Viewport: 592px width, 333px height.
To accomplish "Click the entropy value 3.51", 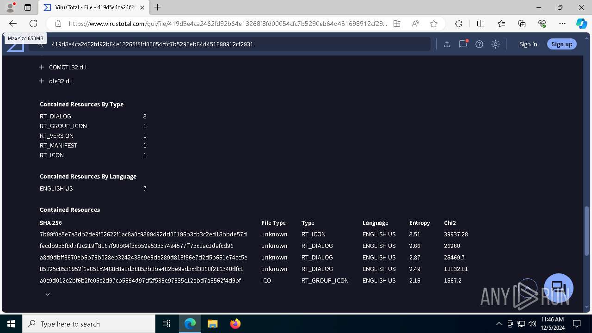I will (x=415, y=234).
